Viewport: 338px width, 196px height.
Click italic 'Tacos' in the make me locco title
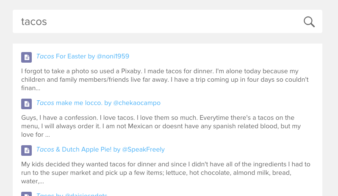[x=45, y=103]
